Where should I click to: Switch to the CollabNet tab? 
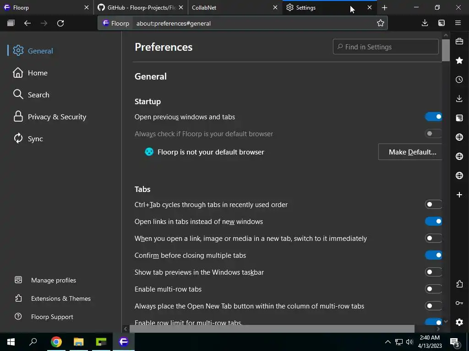point(230,7)
